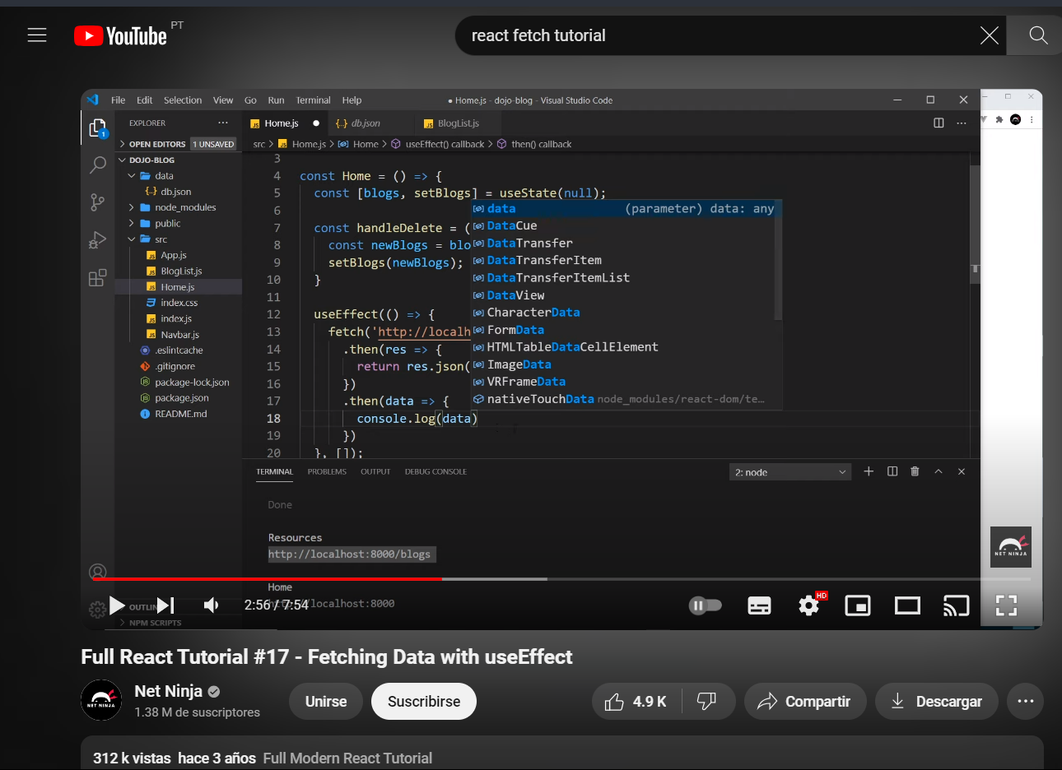Open the Accounts icon in the activity bar
The width and height of the screenshot is (1062, 770).
(98, 572)
